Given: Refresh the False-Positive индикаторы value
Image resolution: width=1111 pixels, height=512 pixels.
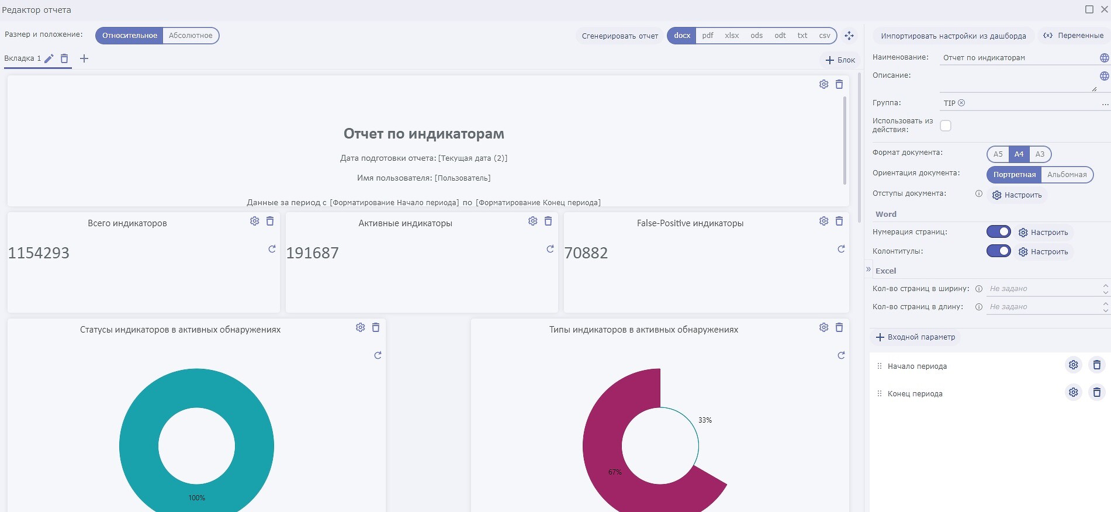Looking at the screenshot, I should (x=841, y=249).
